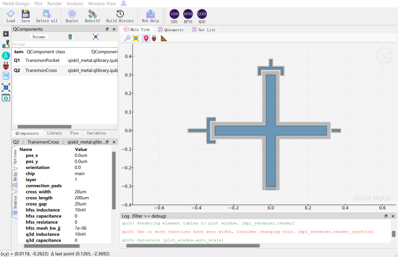Expand the connection_pads property row
398x257 pixels.
click(x=42, y=186)
